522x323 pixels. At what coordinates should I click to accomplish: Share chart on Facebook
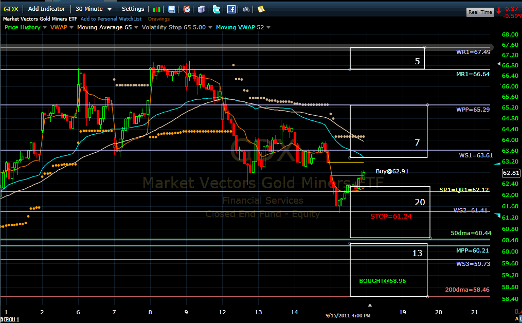pyautogui.click(x=231, y=9)
